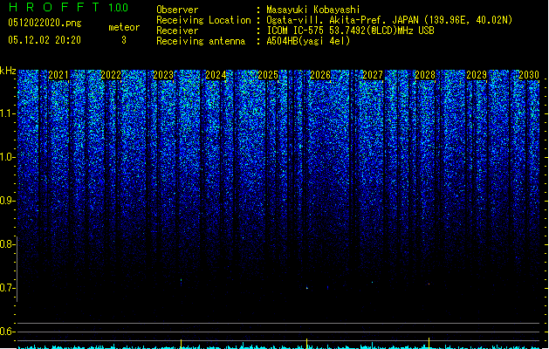Click the Receiver field label
Image resolution: width=549 pixels, height=349 pixels.
pos(177,31)
